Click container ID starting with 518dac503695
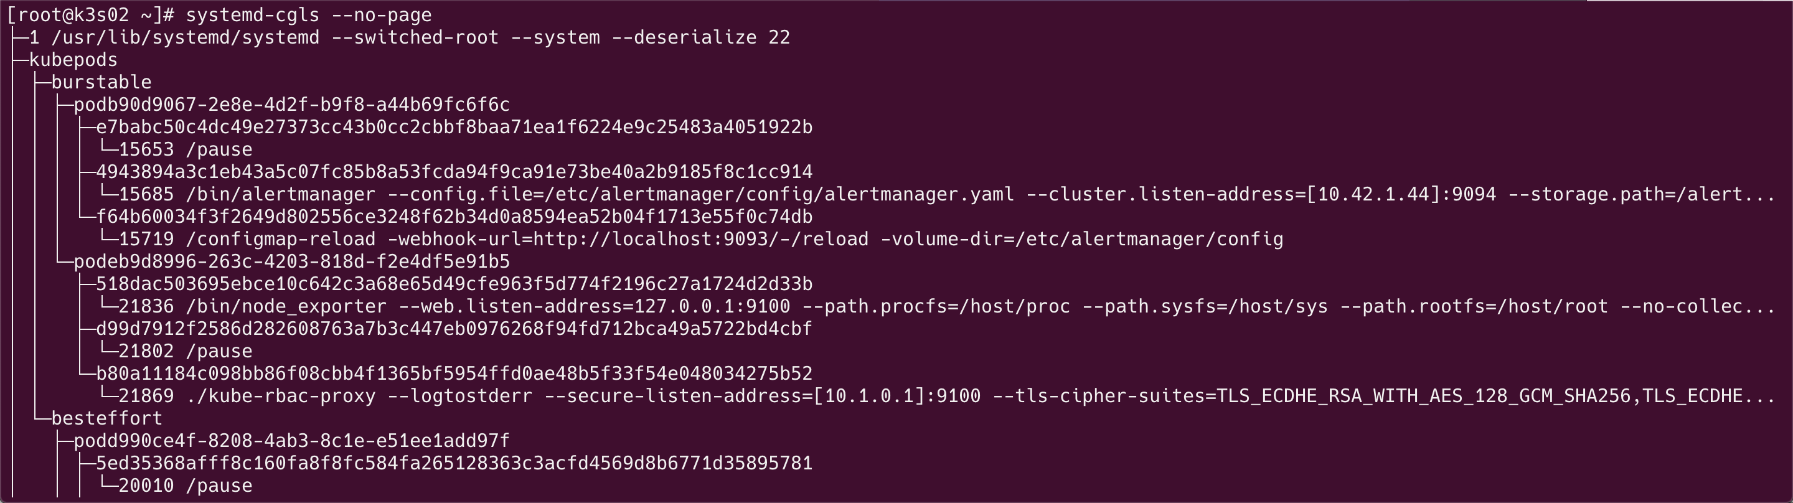Viewport: 1793px width, 503px height. 454,284
